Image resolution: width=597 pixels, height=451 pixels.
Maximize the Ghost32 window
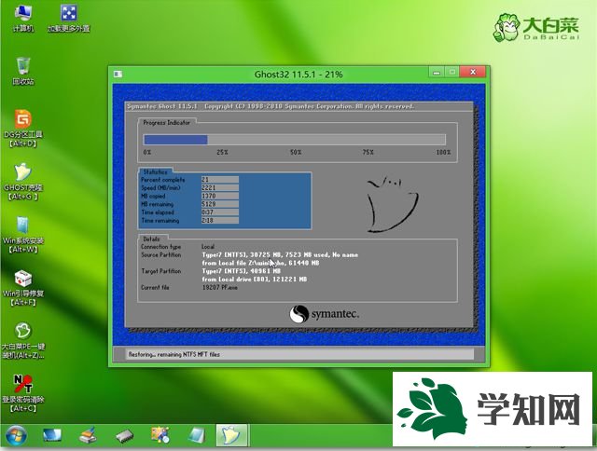pyautogui.click(x=451, y=72)
